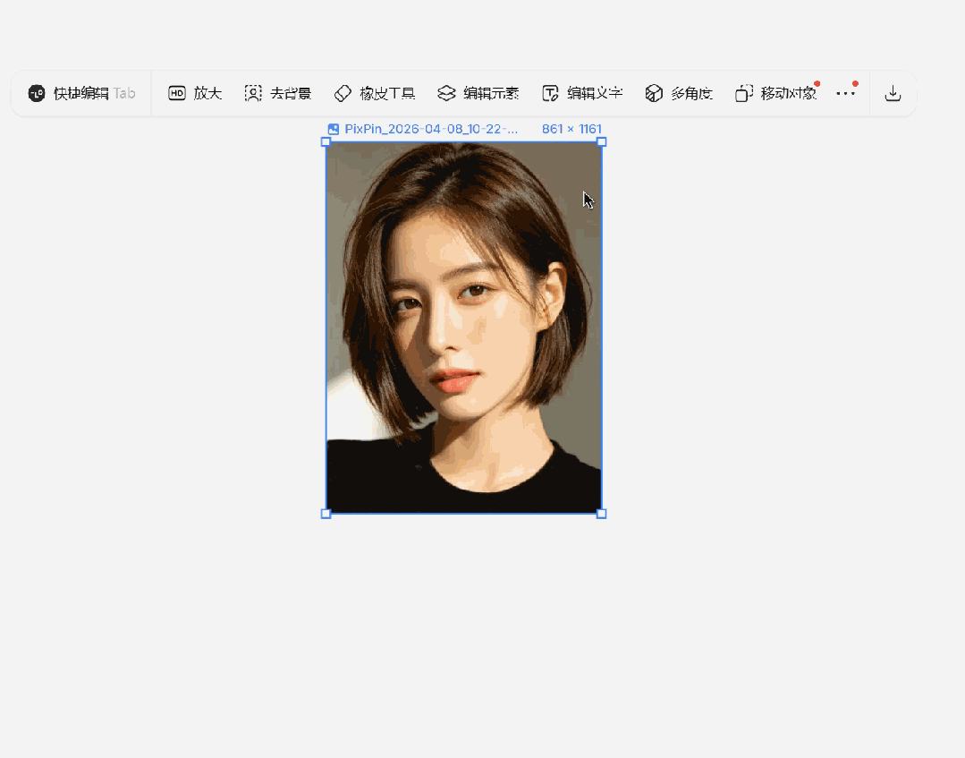Click the top-left corner resize handle

(326, 142)
